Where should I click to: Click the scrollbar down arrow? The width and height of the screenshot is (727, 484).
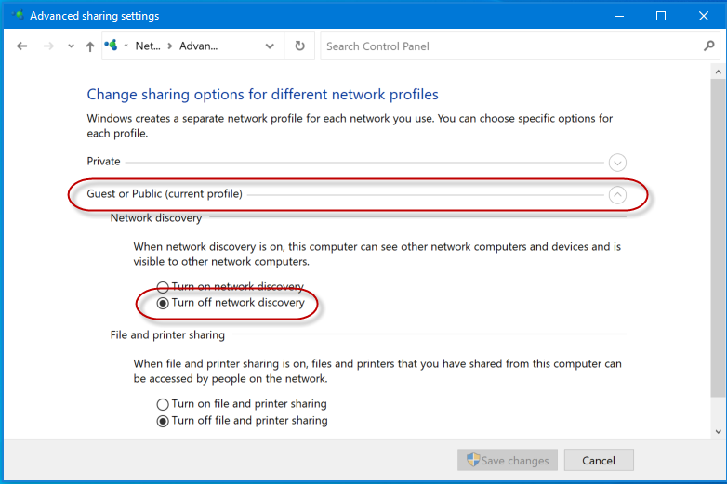coord(718,432)
